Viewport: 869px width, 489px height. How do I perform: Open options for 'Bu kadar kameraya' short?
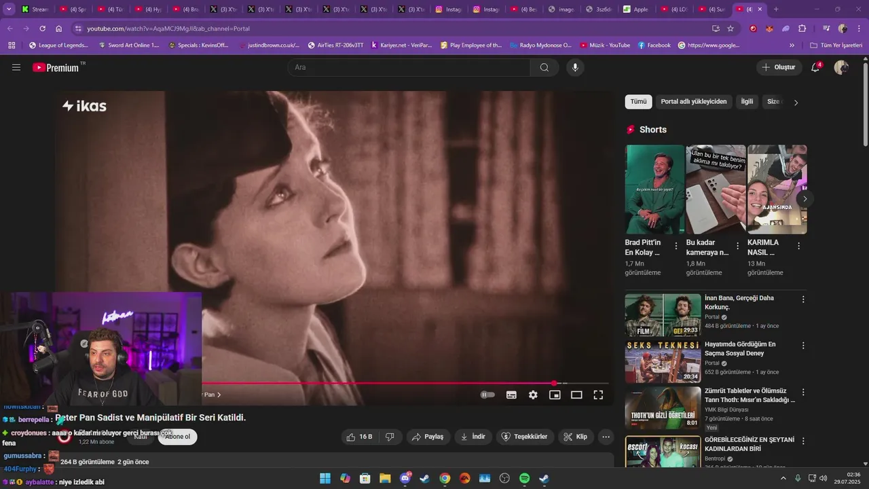coord(737,246)
